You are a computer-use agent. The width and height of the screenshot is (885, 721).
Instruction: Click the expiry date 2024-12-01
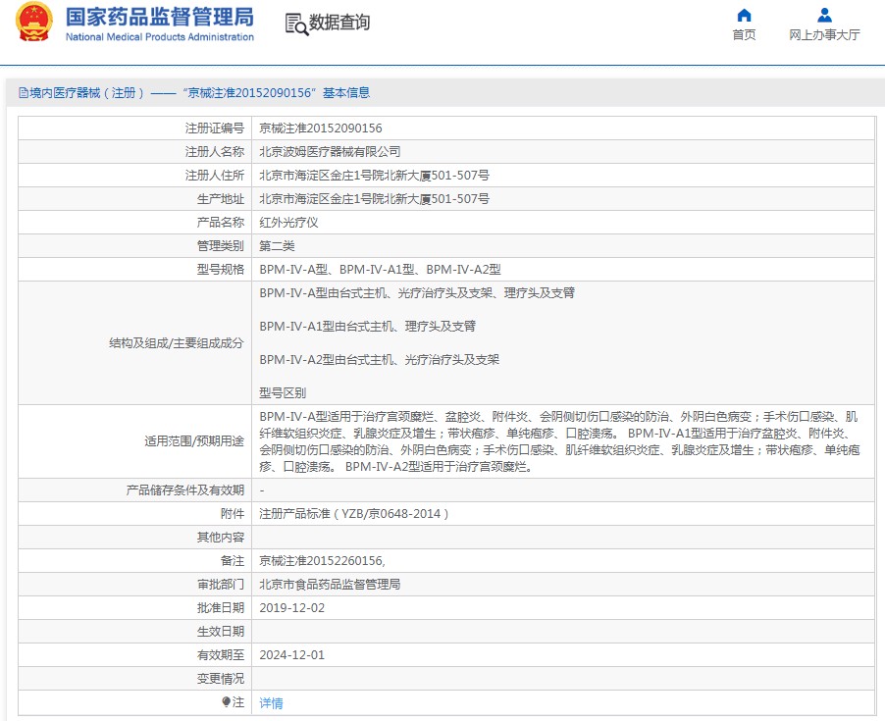[x=291, y=655]
